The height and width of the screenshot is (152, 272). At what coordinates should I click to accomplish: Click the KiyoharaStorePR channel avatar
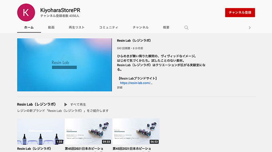click(x=26, y=12)
